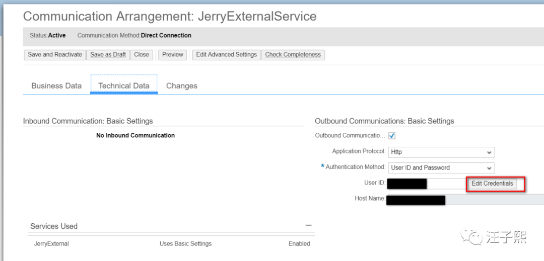
Task: Run Check Completeness
Action: point(293,55)
